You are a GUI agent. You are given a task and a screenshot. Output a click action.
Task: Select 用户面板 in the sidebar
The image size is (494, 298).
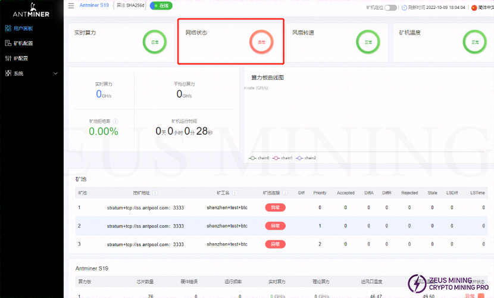(23, 28)
